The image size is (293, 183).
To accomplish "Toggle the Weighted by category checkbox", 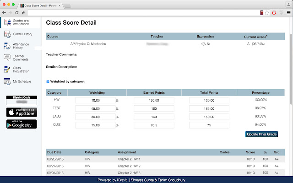I will [48, 81].
